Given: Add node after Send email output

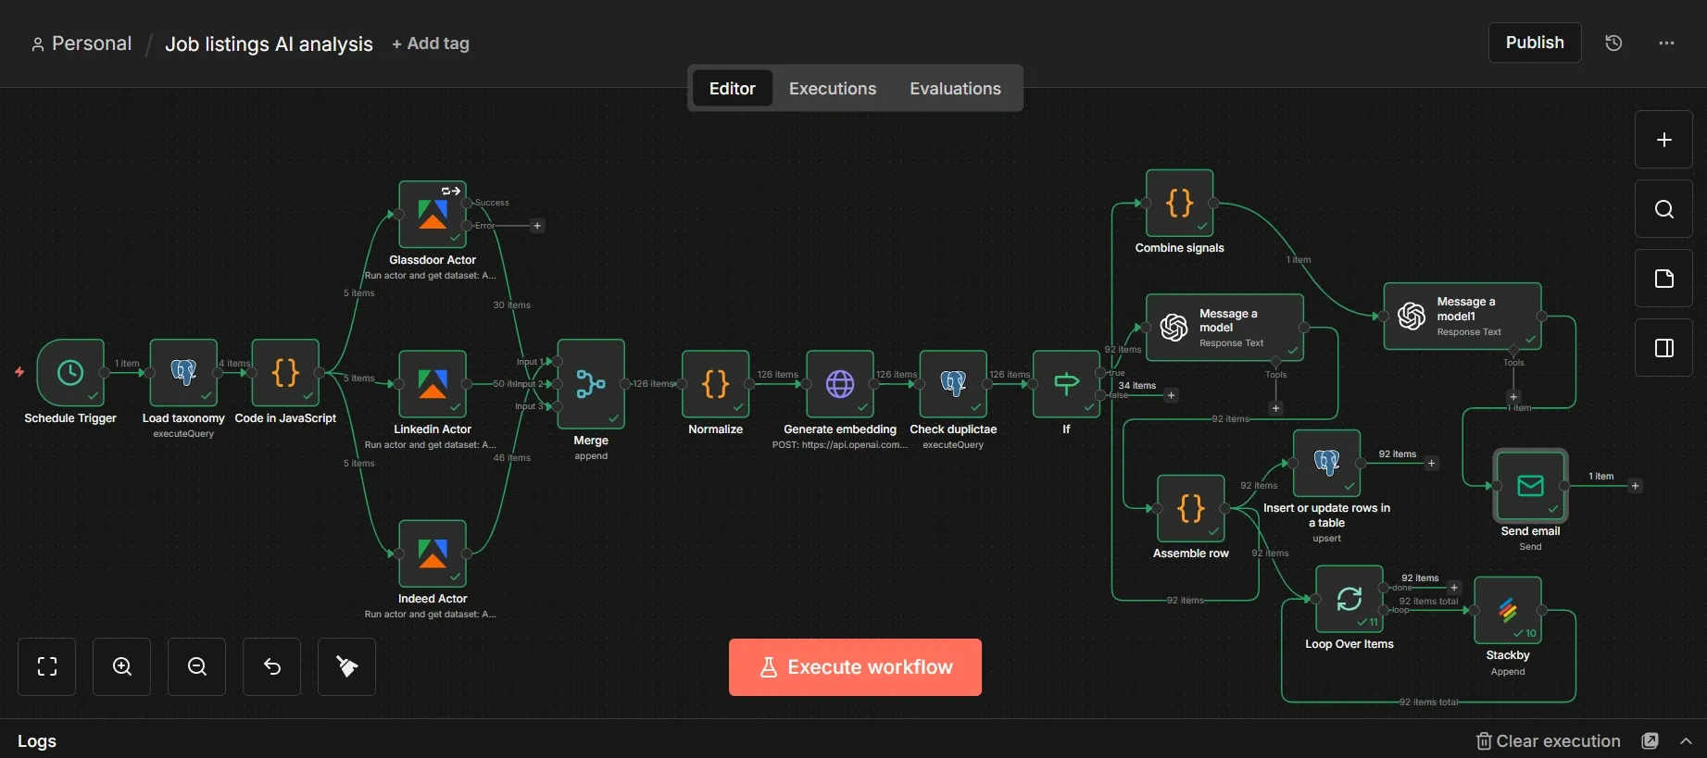Looking at the screenshot, I should (1635, 486).
